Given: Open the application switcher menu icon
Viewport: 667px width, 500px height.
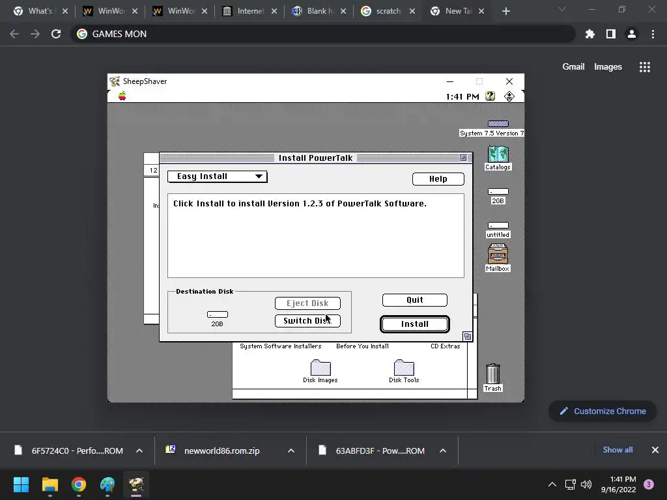Looking at the screenshot, I should (509, 96).
